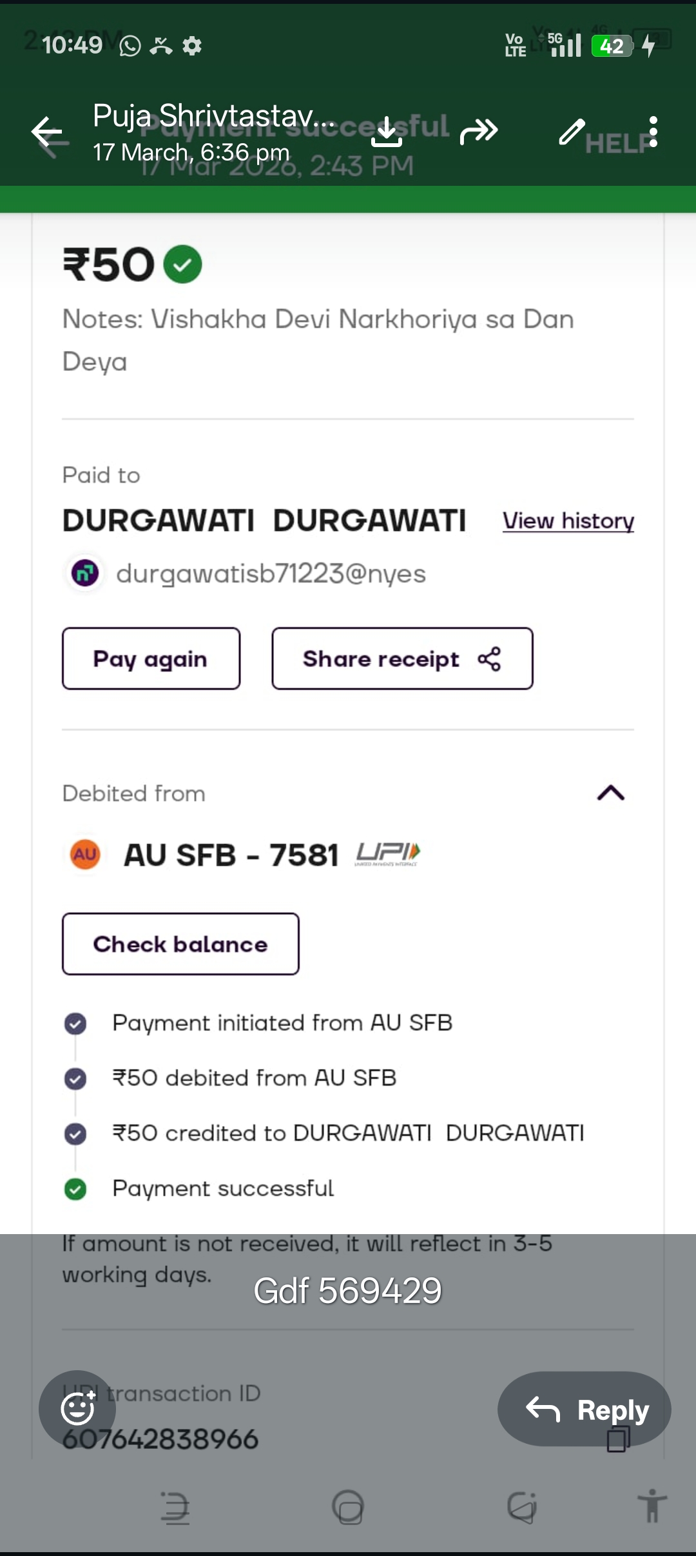This screenshot has width=696, height=1556.
Task: Tap the AU SFB bank logo
Action: pos(85,855)
